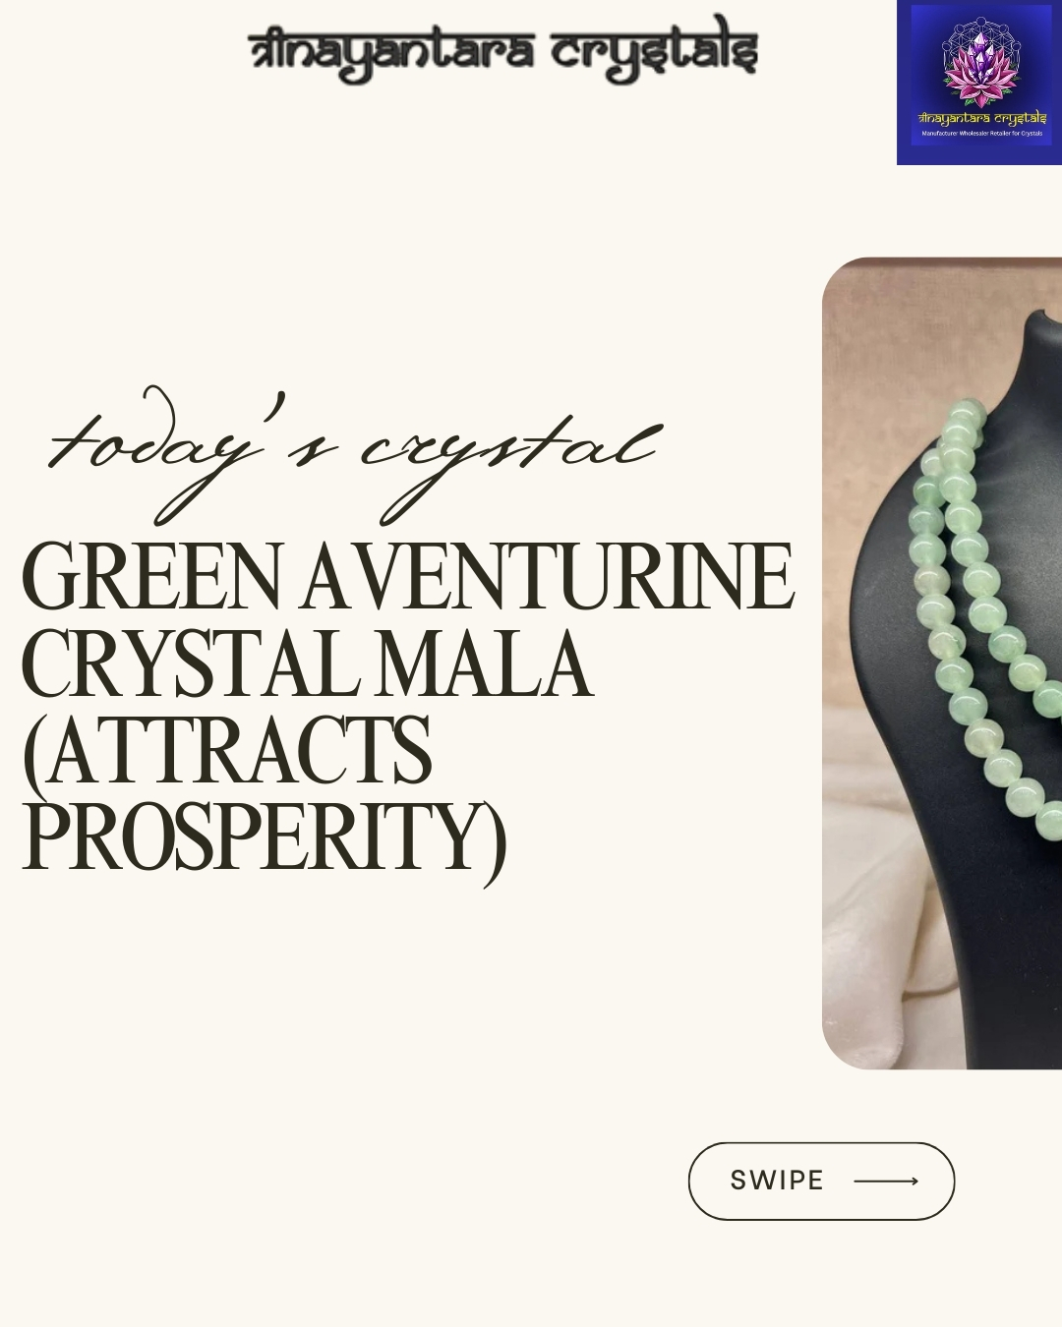Select the CRYSTAL MALA heading line

(x=307, y=665)
